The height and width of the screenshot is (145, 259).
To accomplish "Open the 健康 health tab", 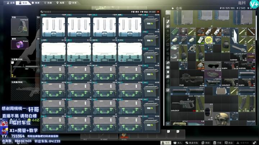I will (x=36, y=3).
